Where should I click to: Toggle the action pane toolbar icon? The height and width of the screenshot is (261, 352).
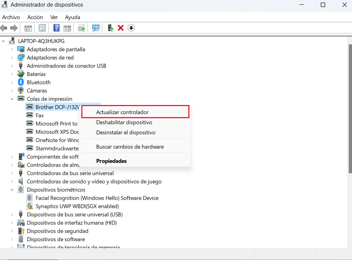coord(67,28)
